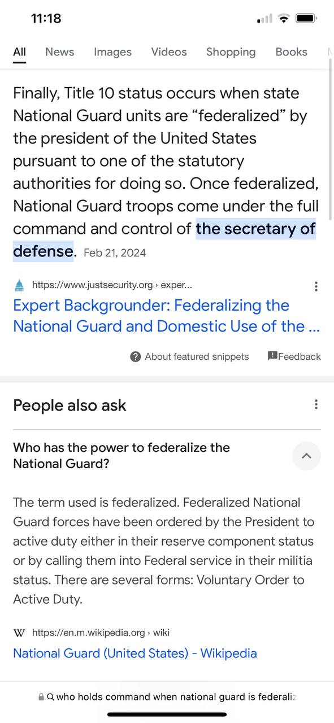The image size is (334, 723).
Task: Select the Shopping tab
Action: click(231, 52)
